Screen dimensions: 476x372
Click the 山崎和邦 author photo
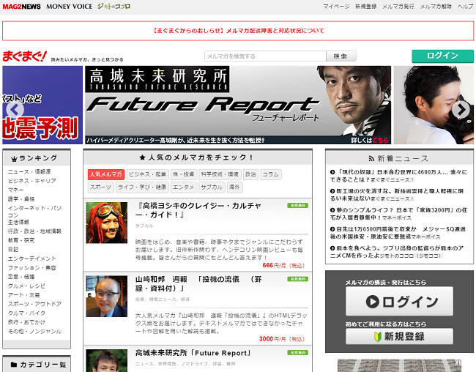[107, 297]
